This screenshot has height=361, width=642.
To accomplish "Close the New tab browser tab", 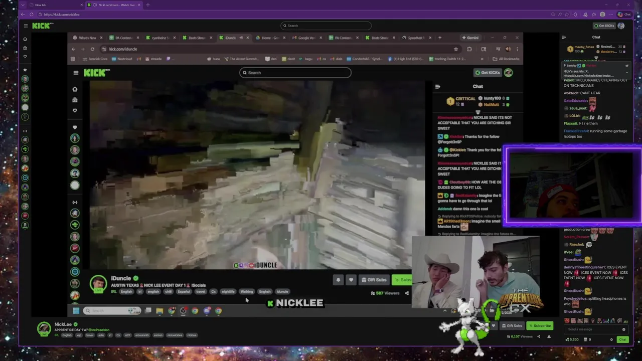I will point(82,5).
